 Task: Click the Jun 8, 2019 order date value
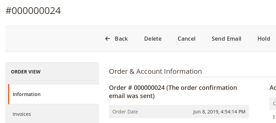pyautogui.click(x=219, y=112)
